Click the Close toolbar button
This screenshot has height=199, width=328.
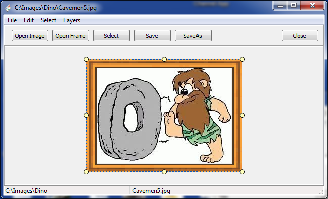tap(300, 36)
